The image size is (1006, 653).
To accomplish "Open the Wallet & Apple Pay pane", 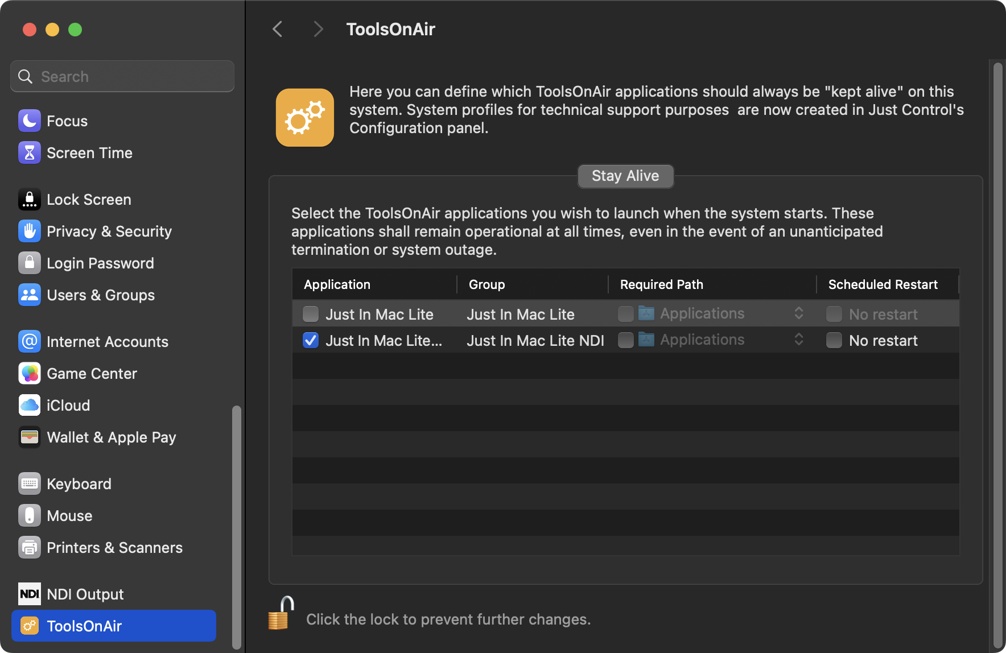I will pos(114,437).
